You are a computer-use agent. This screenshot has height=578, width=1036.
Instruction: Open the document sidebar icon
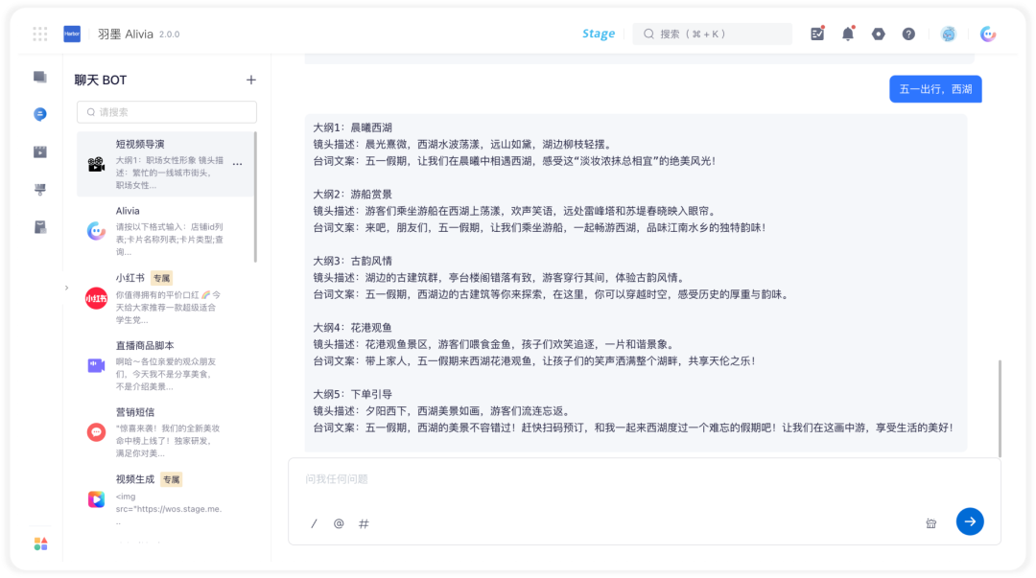(40, 227)
